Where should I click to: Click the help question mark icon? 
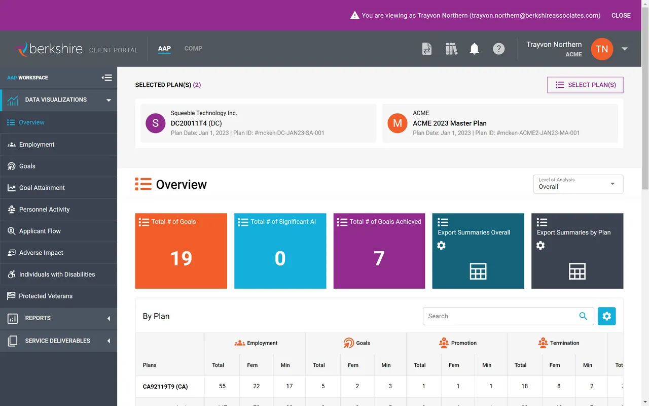pyautogui.click(x=498, y=49)
